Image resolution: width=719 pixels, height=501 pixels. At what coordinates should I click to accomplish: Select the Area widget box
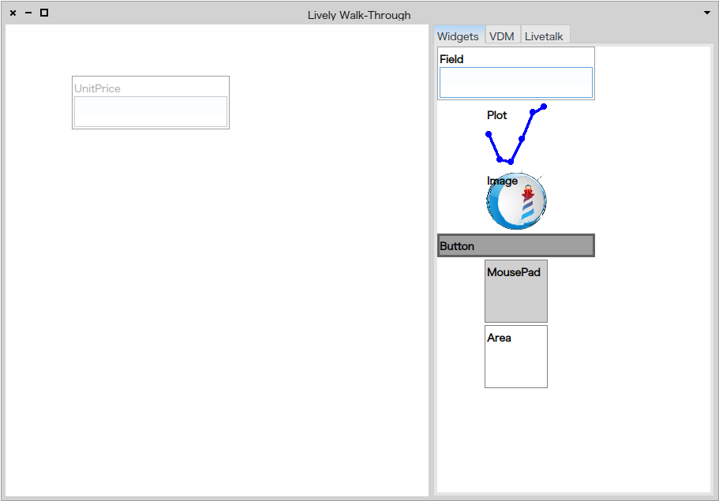[x=516, y=357]
